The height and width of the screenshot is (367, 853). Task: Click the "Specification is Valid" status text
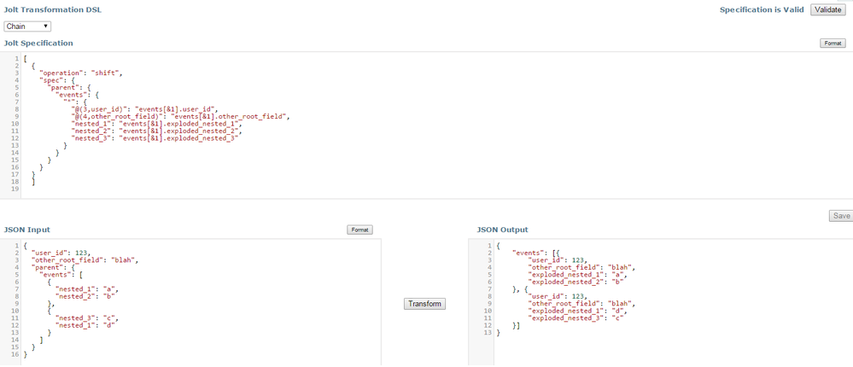tap(762, 10)
